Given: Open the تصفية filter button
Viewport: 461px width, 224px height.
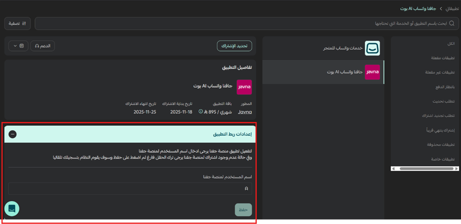Looking at the screenshot, I should click(17, 24).
